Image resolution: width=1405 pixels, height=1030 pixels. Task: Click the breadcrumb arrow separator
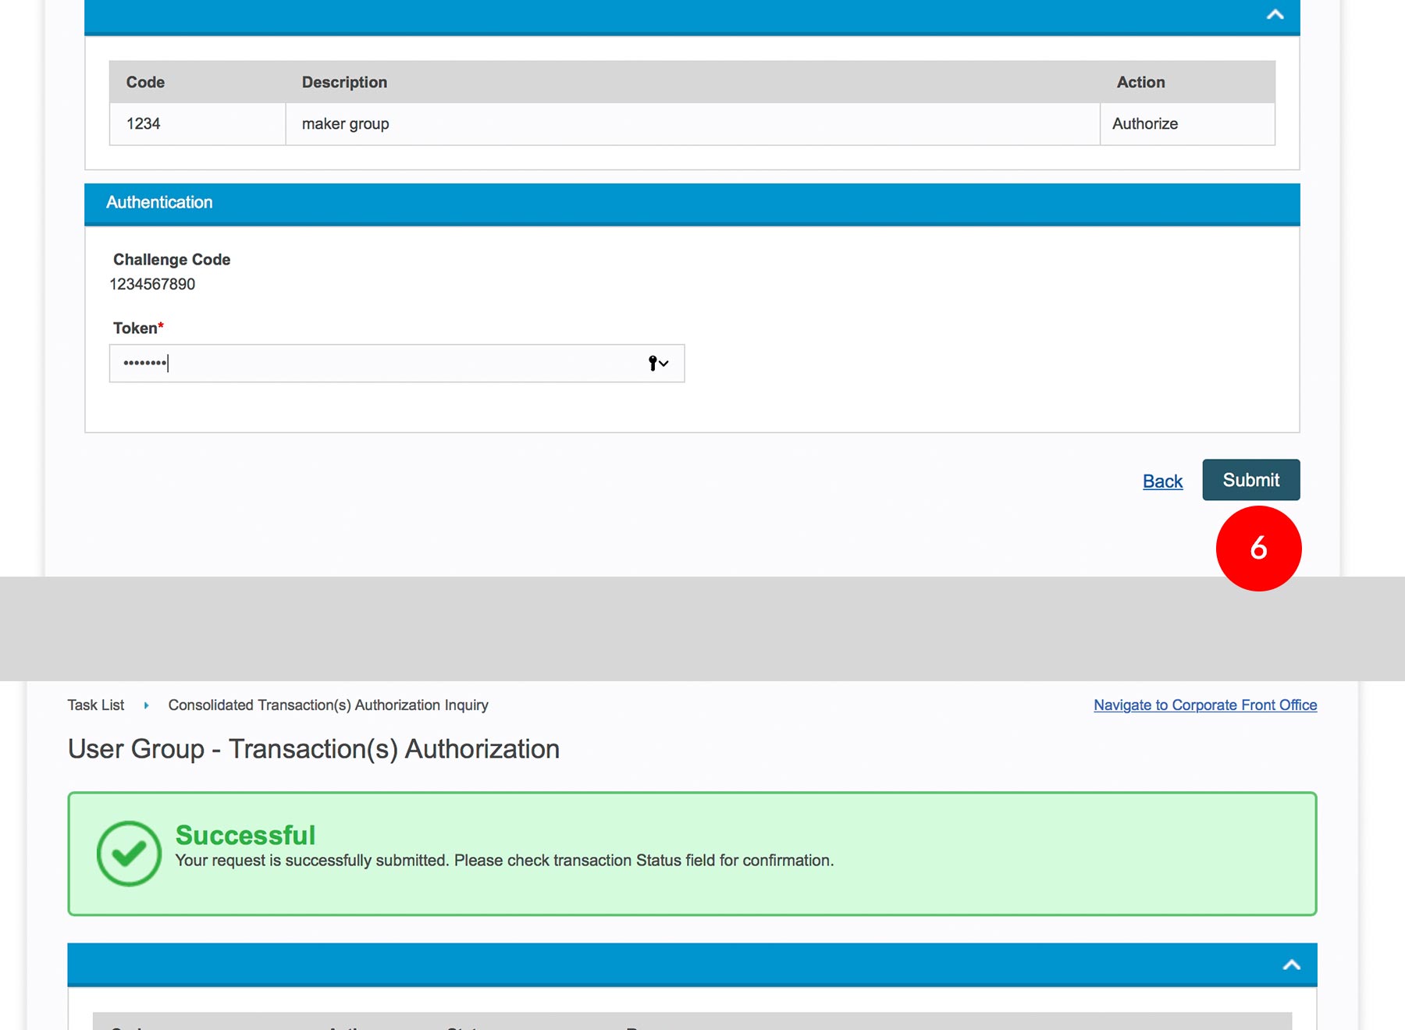click(146, 705)
